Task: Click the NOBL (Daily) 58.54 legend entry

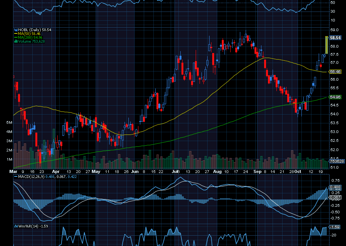Action: coord(33,30)
